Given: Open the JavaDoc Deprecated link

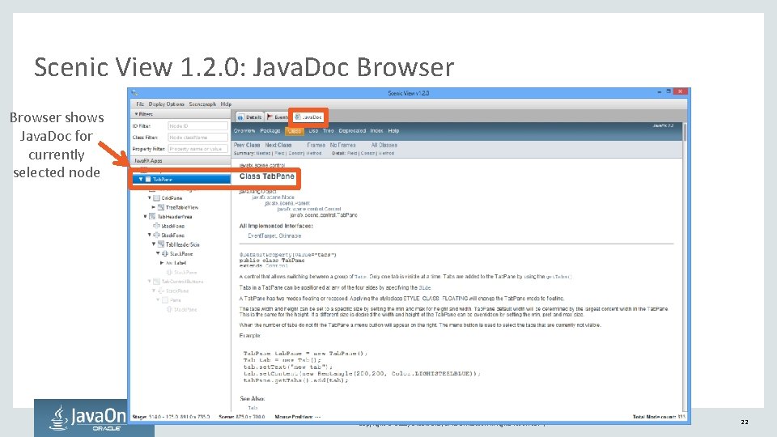Looking at the screenshot, I should (x=352, y=131).
